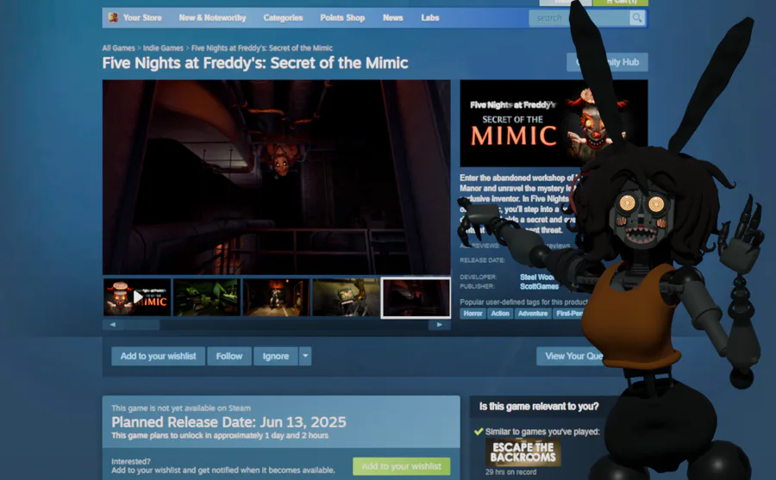Open New & Noteworthy menu

pyautogui.click(x=212, y=18)
